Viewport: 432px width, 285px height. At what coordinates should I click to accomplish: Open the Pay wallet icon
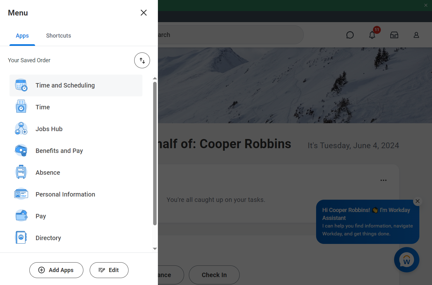(21, 216)
